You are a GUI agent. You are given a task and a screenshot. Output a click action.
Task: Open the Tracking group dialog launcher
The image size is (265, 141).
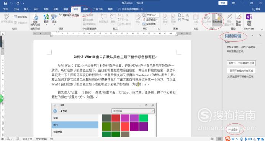pos(159,29)
